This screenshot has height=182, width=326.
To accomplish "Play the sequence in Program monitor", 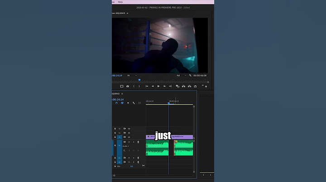I will tap(158, 86).
